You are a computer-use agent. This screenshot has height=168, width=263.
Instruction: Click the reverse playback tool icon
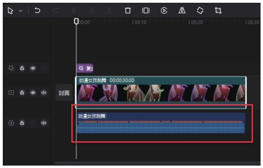coord(164,10)
